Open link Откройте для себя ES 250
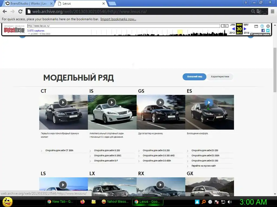 [x=205, y=150]
